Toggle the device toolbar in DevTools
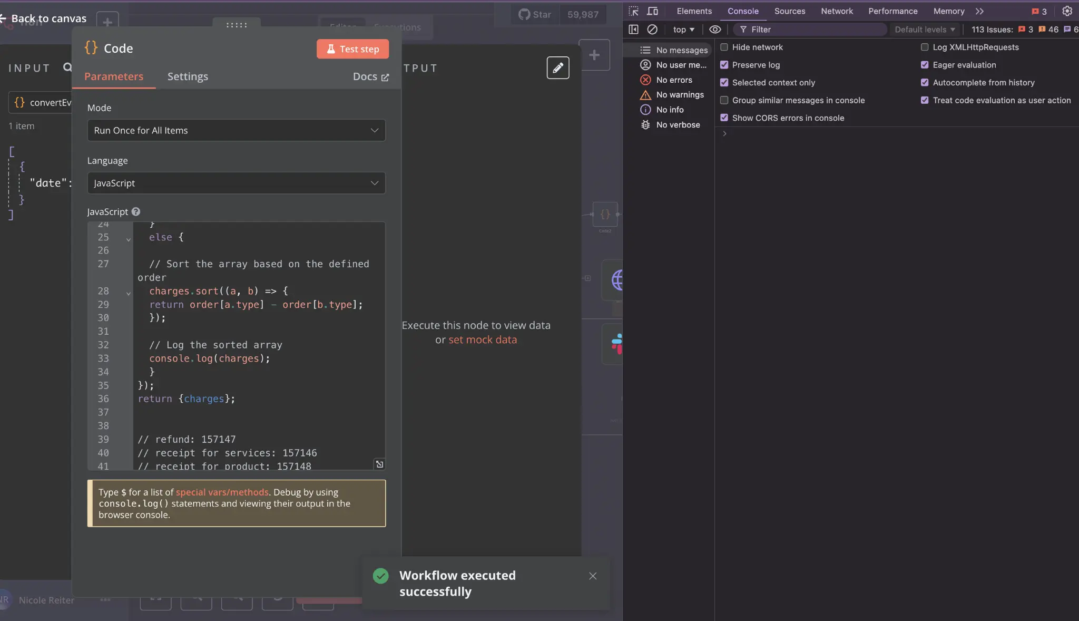Viewport: 1079px width, 621px height. [653, 11]
